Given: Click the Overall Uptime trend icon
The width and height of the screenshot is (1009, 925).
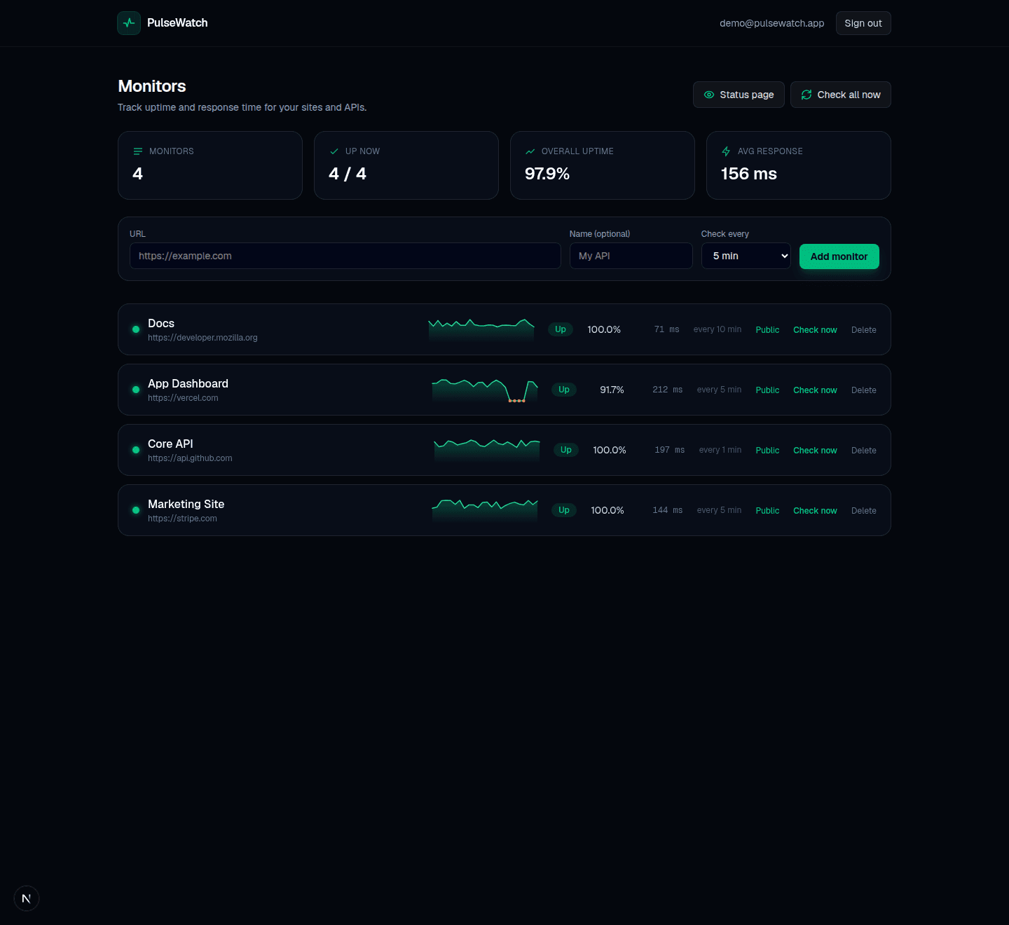Looking at the screenshot, I should pyautogui.click(x=530, y=151).
